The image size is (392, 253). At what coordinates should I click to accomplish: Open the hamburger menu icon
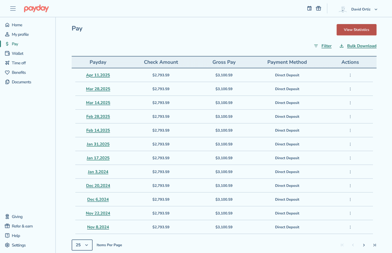pyautogui.click(x=13, y=9)
